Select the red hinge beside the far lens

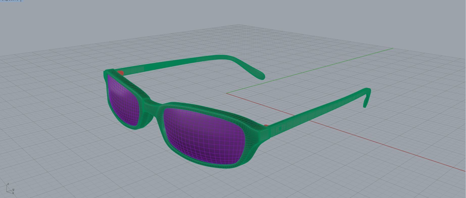pyautogui.click(x=121, y=73)
